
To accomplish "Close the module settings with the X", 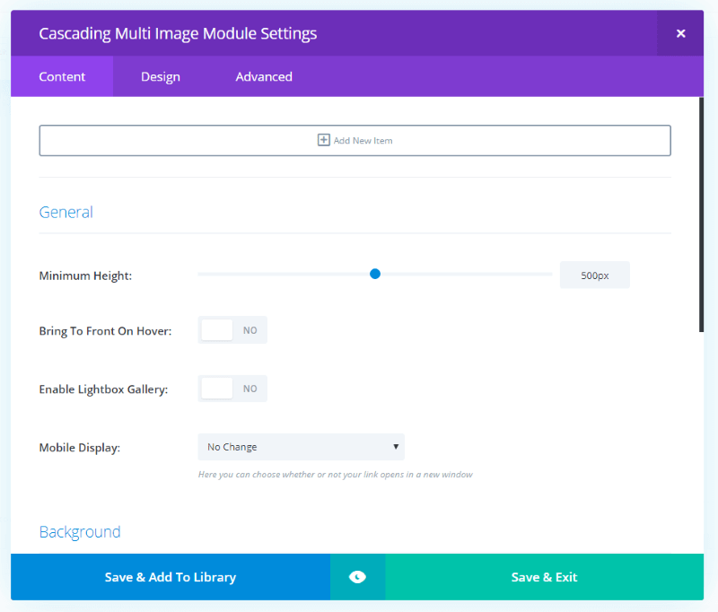I will coord(680,33).
